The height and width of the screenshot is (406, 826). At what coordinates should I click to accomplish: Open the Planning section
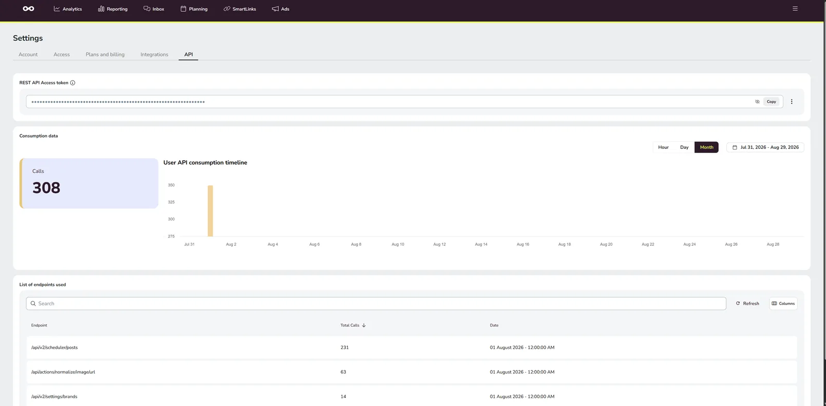(194, 9)
